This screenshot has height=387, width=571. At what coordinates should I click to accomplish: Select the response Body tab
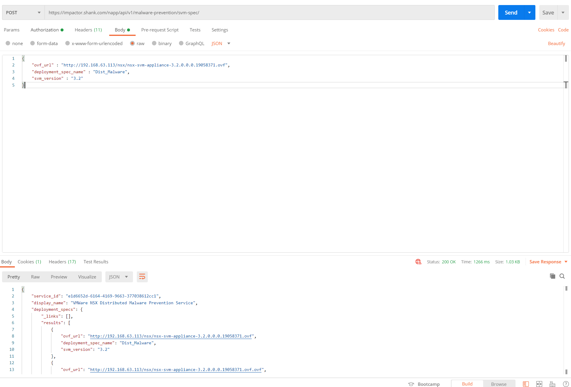7,262
